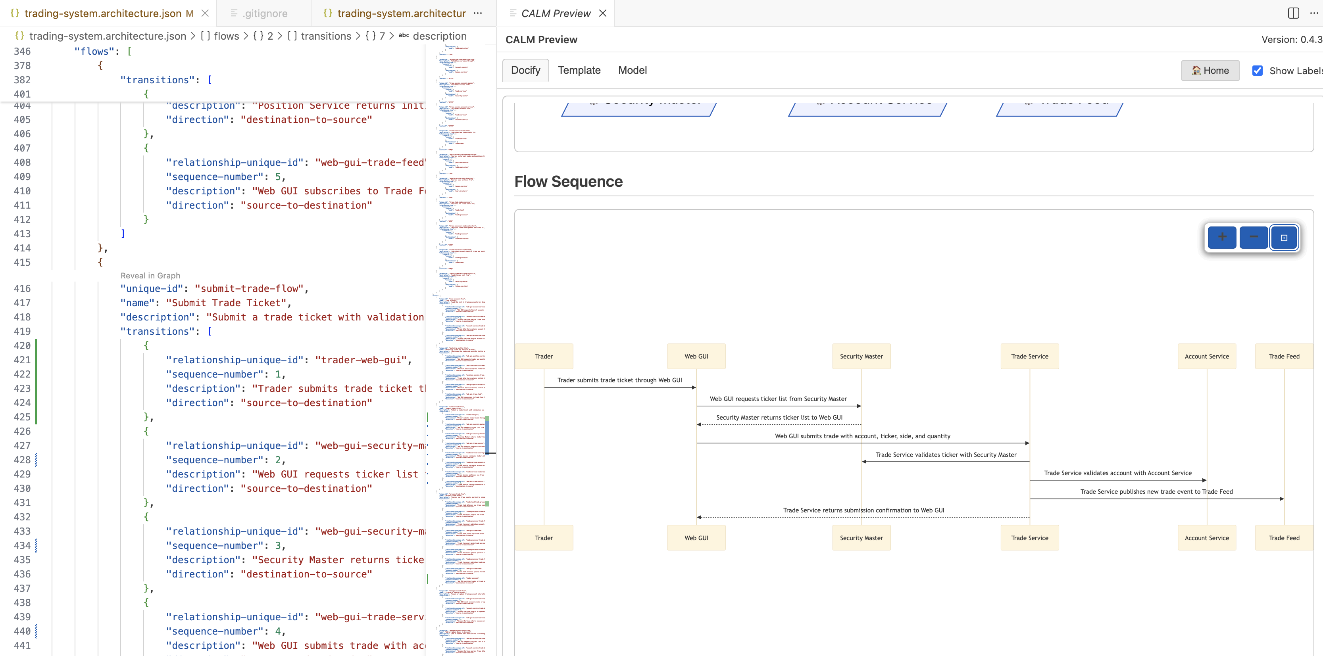Click the split editor icon top right
The image size is (1323, 656).
click(1293, 13)
